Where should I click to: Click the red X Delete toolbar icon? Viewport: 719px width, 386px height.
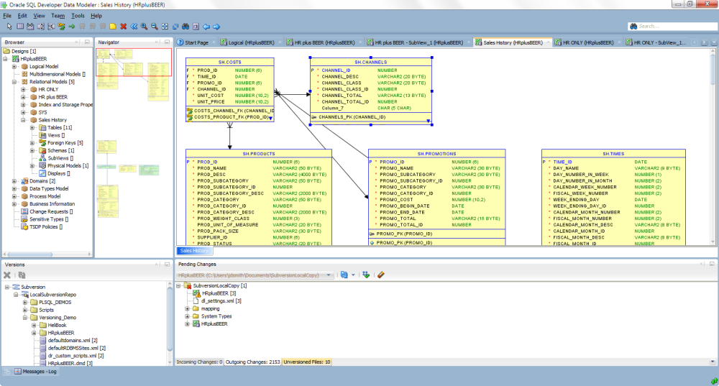[x=124, y=27]
